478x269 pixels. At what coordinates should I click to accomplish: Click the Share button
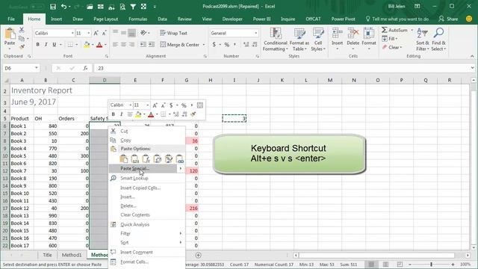pos(448,19)
